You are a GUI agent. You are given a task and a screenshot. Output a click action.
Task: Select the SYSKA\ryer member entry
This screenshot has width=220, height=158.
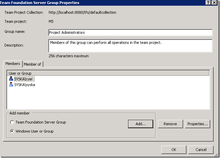[24, 79]
